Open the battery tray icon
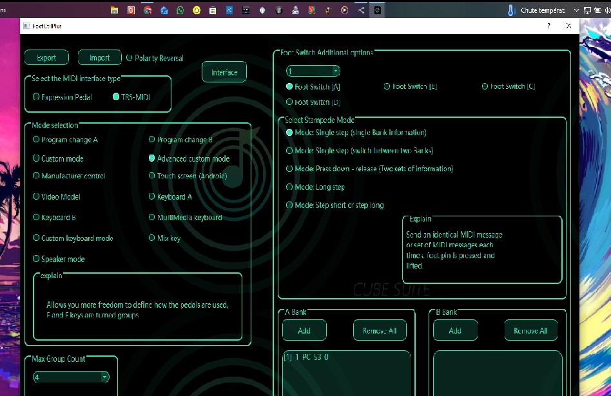The height and width of the screenshot is (396, 611). [x=597, y=10]
